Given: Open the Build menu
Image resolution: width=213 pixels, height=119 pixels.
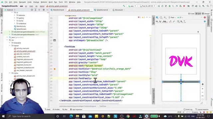Looking at the screenshot, I should pos(51,2).
